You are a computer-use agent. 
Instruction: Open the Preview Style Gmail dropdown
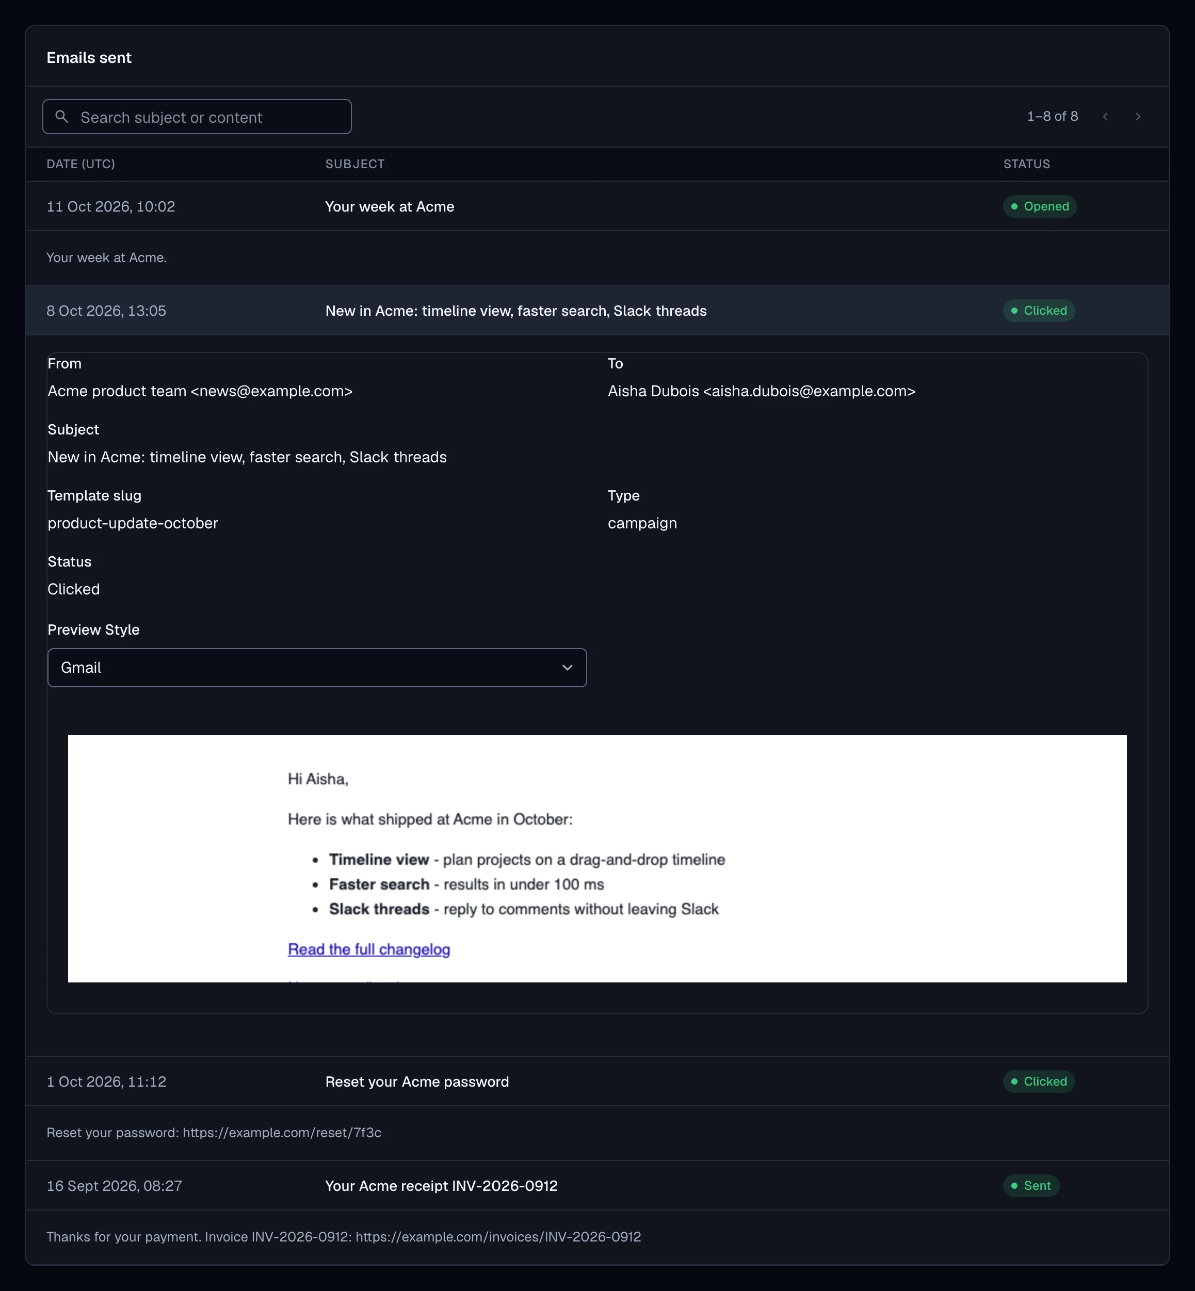click(x=317, y=668)
